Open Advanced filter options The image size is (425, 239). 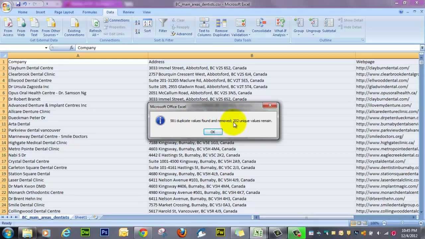pos(181,34)
